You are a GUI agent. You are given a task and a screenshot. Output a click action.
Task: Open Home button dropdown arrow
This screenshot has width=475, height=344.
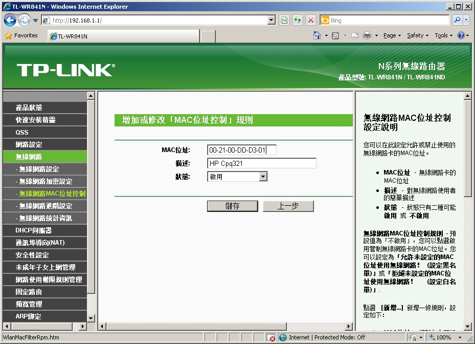(326, 36)
